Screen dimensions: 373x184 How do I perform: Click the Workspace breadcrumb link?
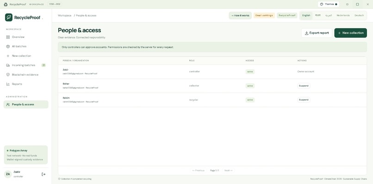64,15
